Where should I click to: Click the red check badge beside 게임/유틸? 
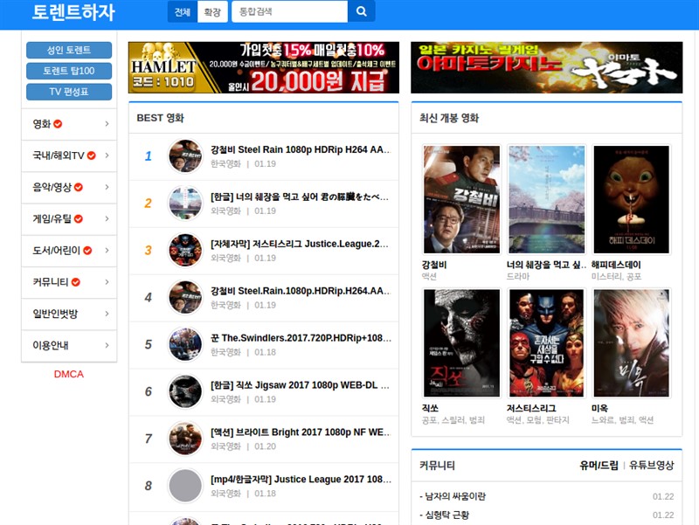point(79,219)
